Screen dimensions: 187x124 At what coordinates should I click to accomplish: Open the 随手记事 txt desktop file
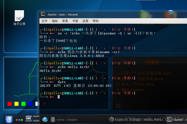[19, 18]
